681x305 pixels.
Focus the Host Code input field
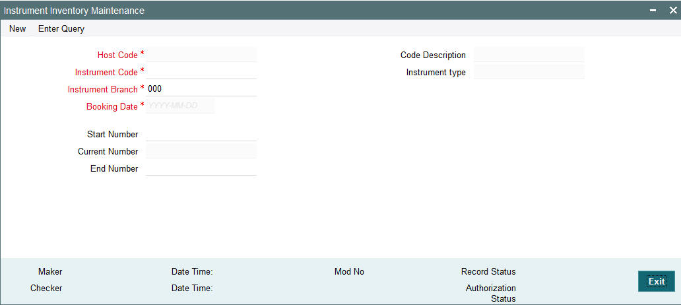coord(201,55)
